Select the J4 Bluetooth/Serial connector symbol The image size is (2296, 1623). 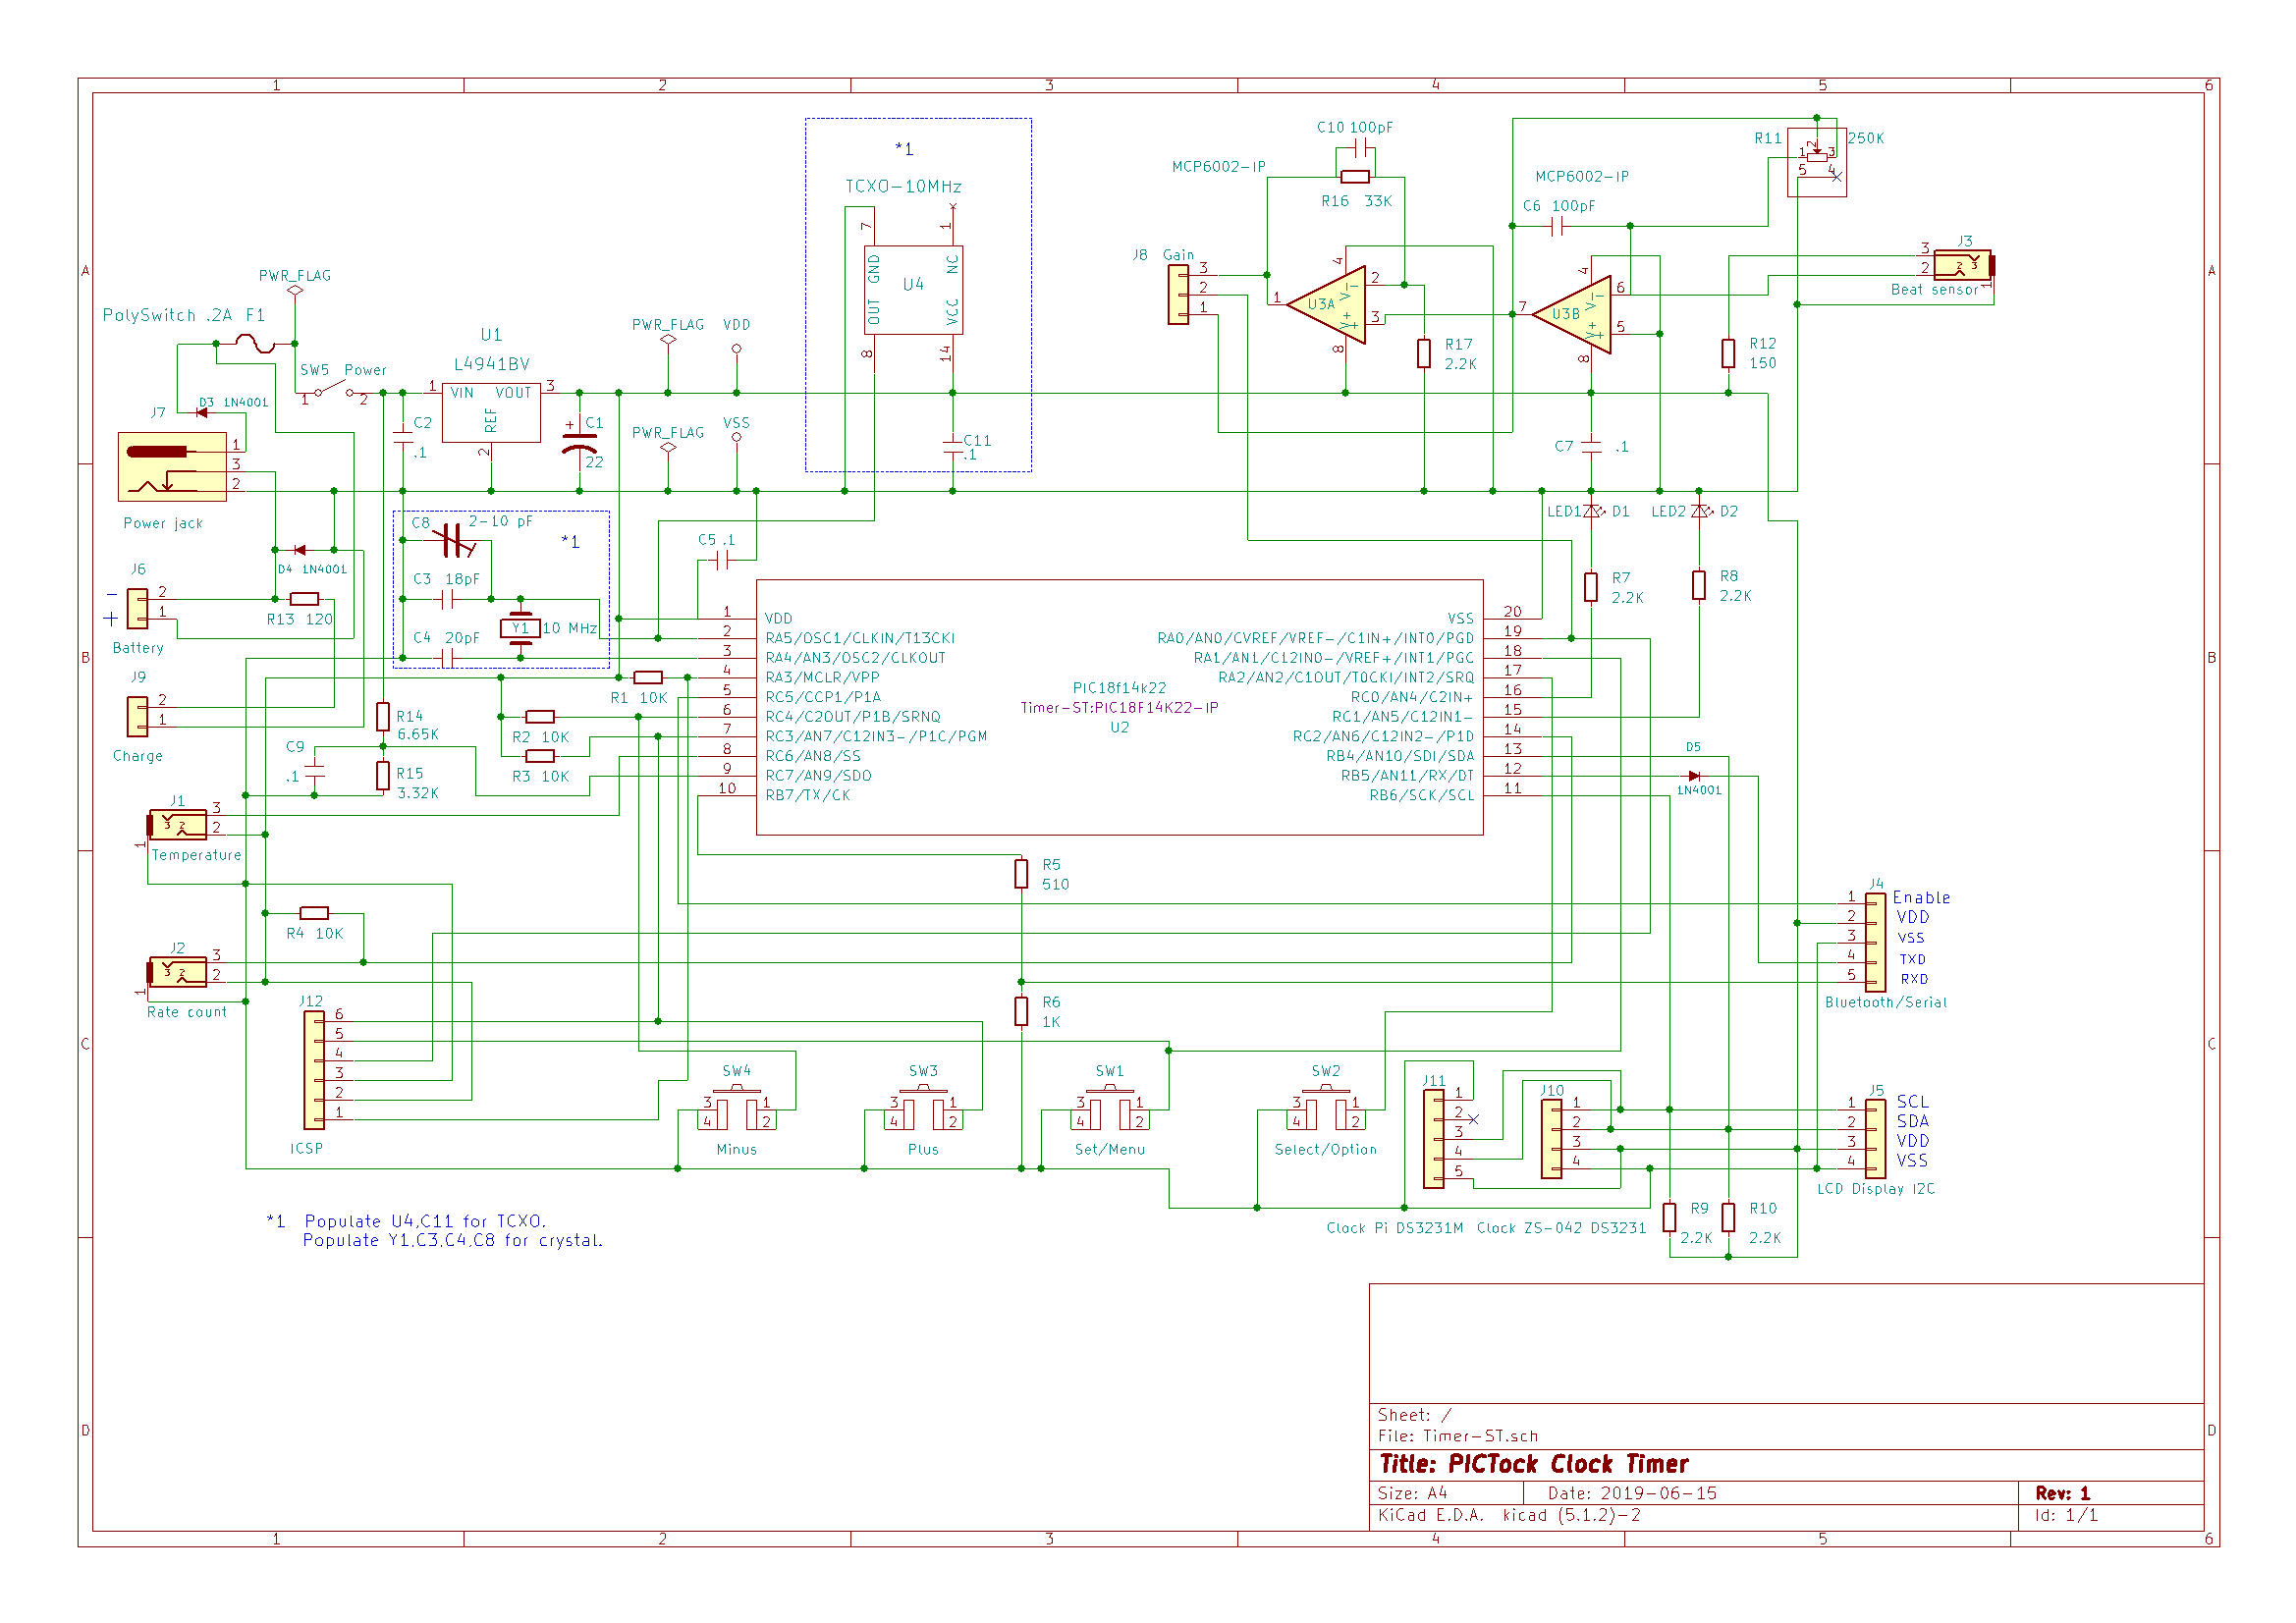pyautogui.click(x=1876, y=942)
